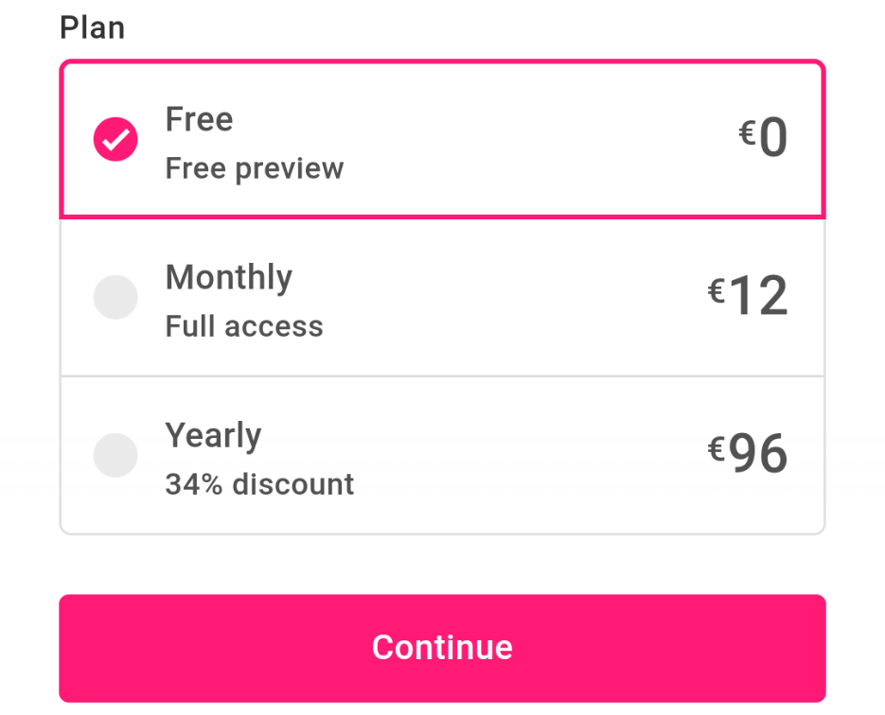885x715 pixels.
Task: Click the "34% discount" subtitle
Action: [259, 484]
